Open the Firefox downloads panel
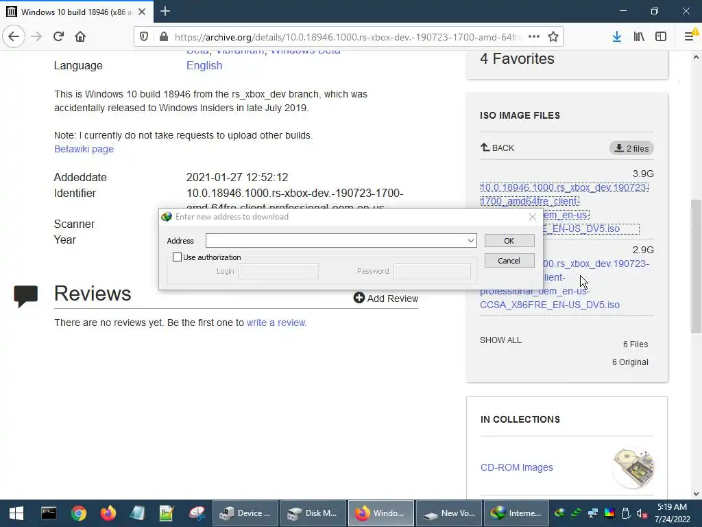Image resolution: width=702 pixels, height=527 pixels. click(x=616, y=37)
